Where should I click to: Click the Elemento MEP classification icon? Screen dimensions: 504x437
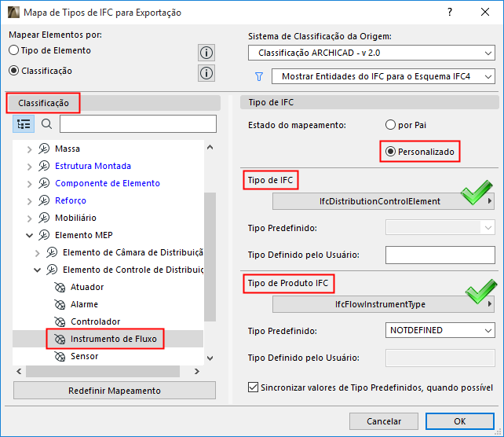click(x=44, y=235)
